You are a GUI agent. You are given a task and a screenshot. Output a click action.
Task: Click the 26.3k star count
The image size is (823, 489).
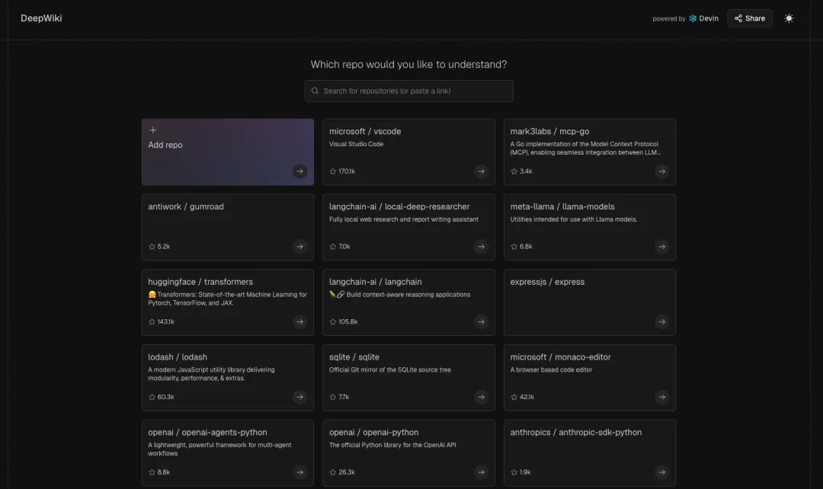(347, 471)
